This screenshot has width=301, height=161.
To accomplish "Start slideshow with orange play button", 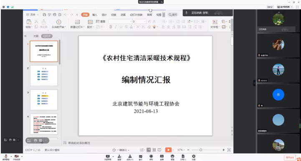I will (168, 150).
